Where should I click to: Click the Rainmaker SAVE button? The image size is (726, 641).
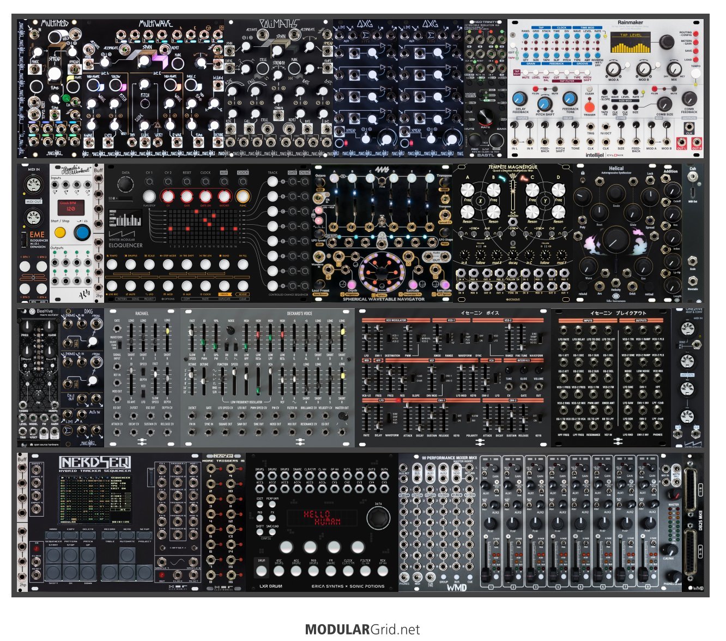tap(697, 51)
